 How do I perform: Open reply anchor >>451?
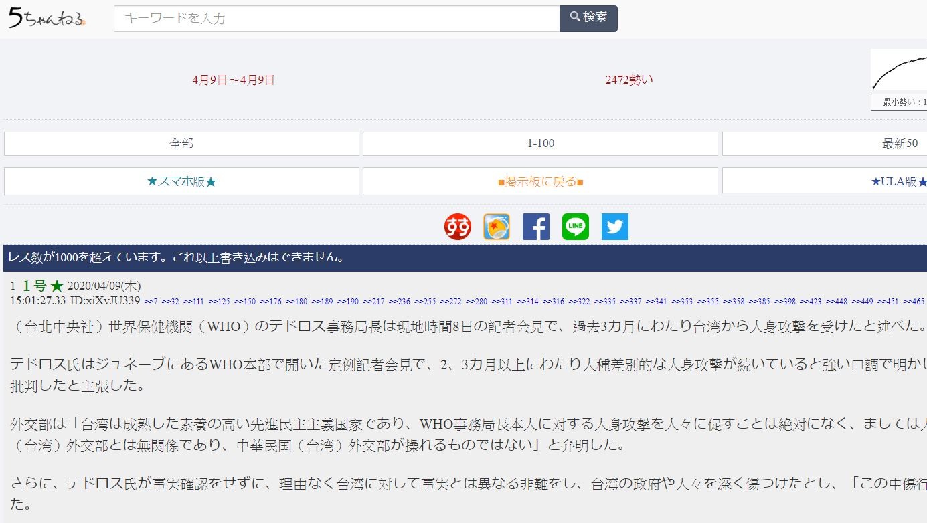click(x=888, y=301)
